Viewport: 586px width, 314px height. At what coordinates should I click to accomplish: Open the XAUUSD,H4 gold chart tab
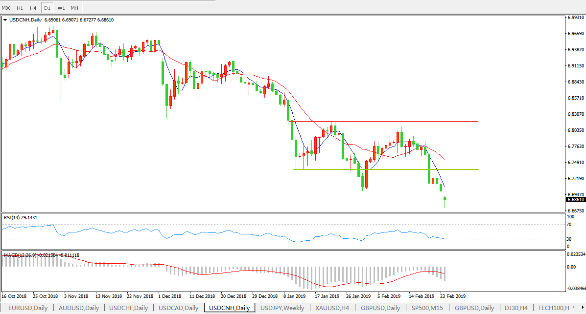click(332, 308)
